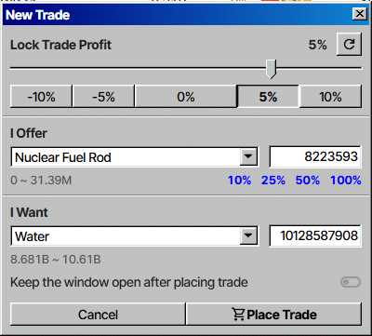Reset the trade profit with the refresh icon
The image size is (372, 336).
click(x=349, y=45)
